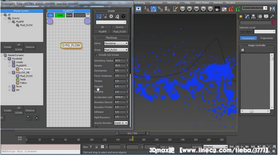This screenshot has width=280, height=157.
Task: Click Remove under the Master System list
Action: (x=30, y=47)
